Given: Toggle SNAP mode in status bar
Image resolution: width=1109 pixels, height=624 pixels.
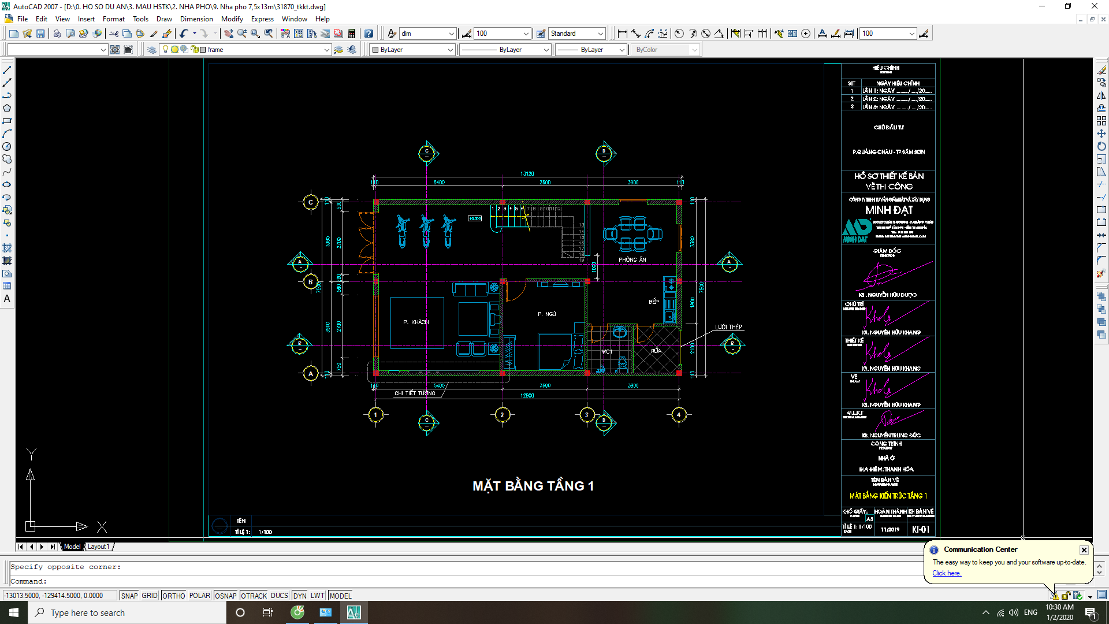Looking at the screenshot, I should 129,596.
